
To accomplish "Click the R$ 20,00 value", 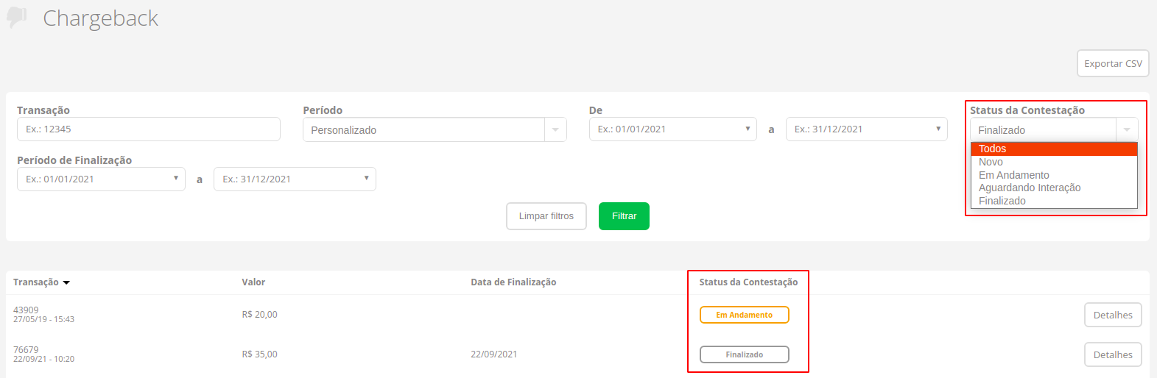I will (x=259, y=315).
